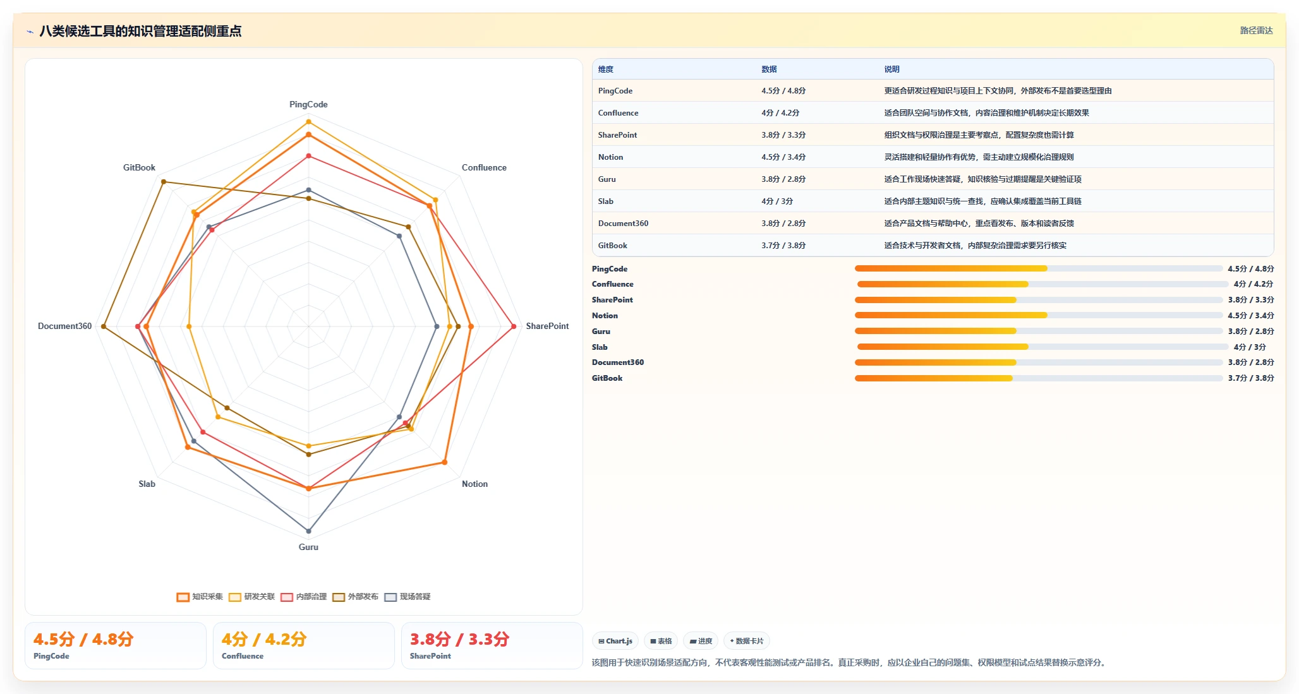The height and width of the screenshot is (694, 1299).
Task: Click the Chart.js tag chip
Action: (615, 641)
